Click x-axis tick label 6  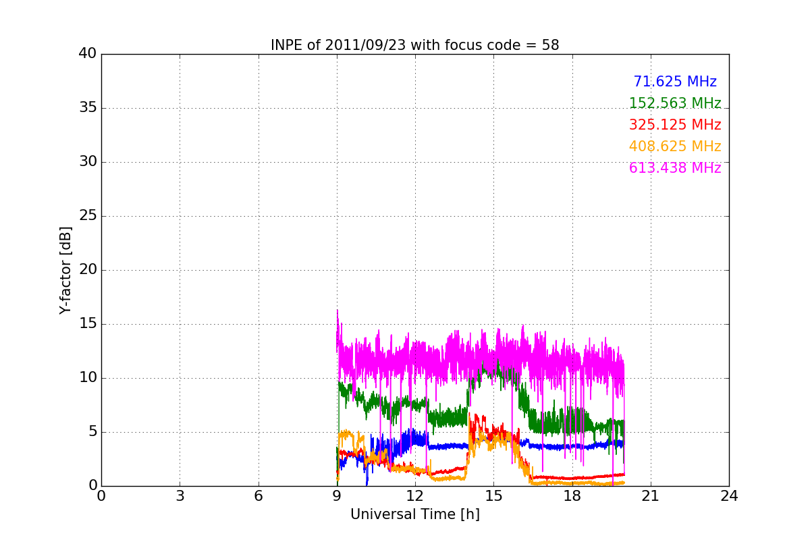(259, 496)
